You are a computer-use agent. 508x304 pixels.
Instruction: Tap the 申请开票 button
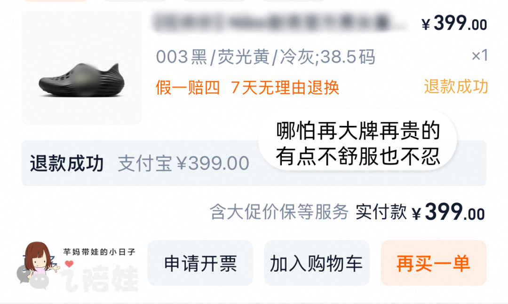point(200,263)
